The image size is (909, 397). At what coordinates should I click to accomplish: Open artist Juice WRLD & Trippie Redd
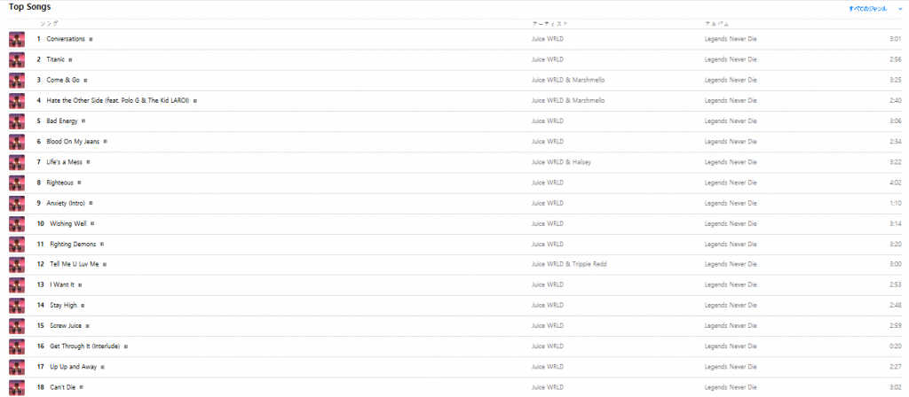pyautogui.click(x=569, y=264)
